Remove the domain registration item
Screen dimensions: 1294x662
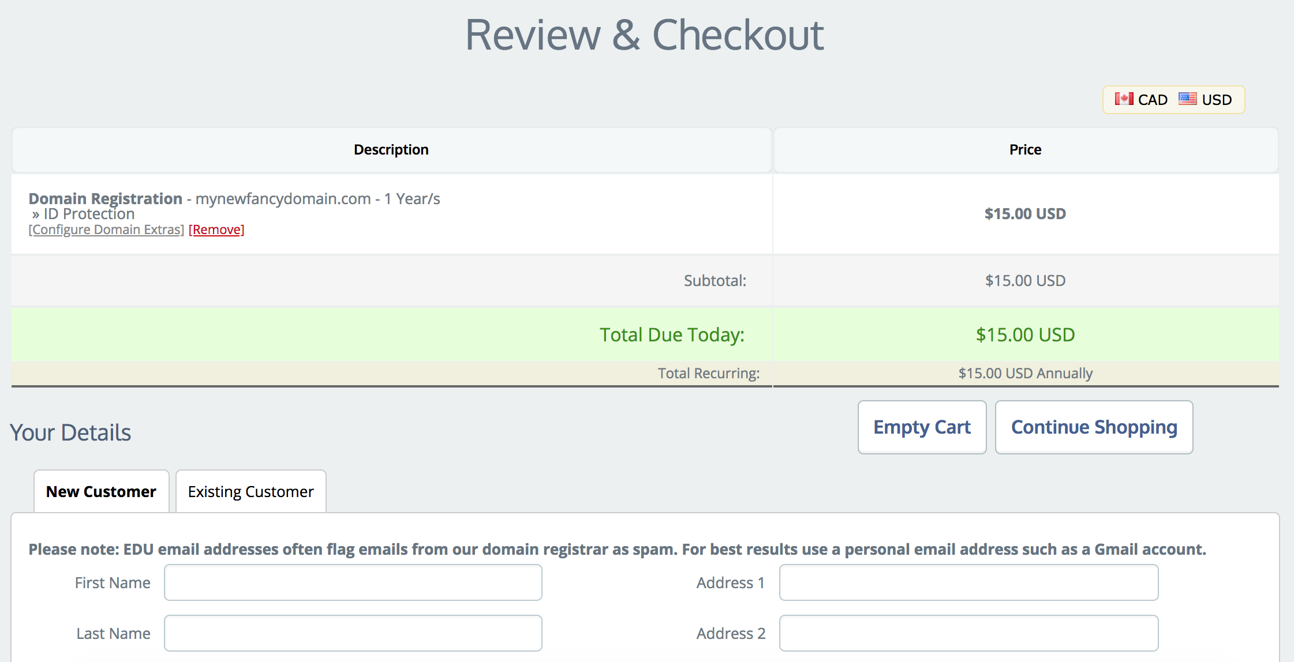click(216, 230)
